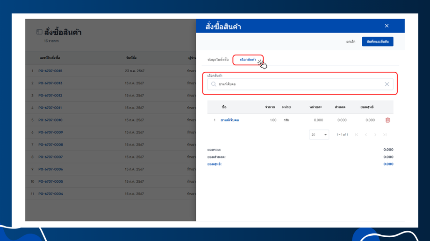The image size is (430, 241).
Task: Click the 13 รายการ count text
Action: (x=51, y=41)
